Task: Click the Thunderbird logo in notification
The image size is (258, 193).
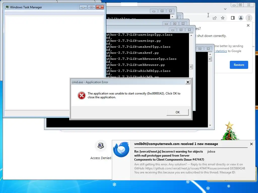Action: tap(121, 150)
